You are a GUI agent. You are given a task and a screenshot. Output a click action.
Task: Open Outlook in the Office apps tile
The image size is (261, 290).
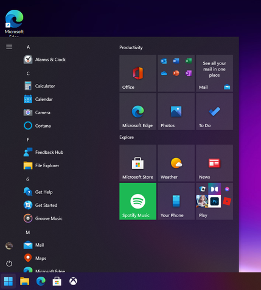164,61
